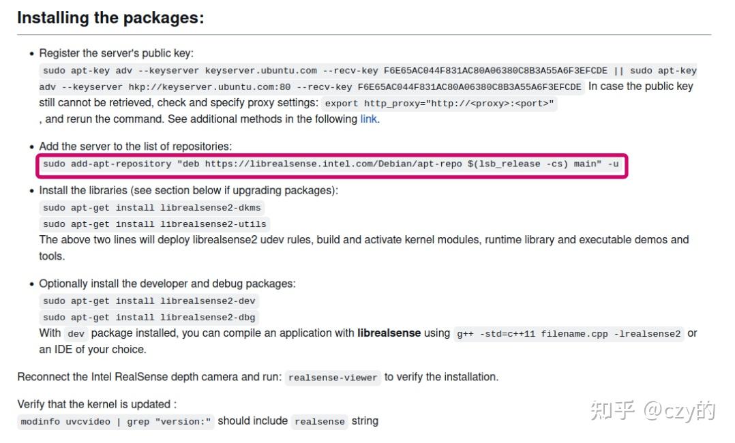Click "Register the server's public key" text

(116, 53)
